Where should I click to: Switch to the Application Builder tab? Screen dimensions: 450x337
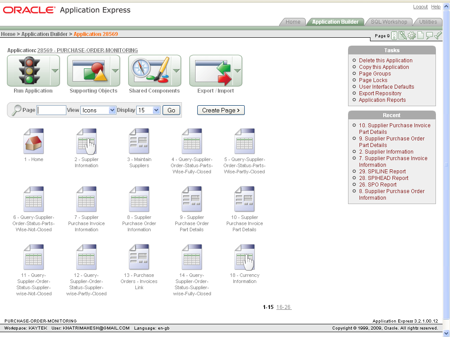click(x=335, y=22)
